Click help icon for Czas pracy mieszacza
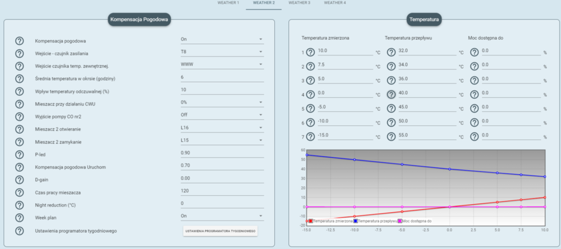Screen dimensions: 561x249 click(x=20, y=192)
